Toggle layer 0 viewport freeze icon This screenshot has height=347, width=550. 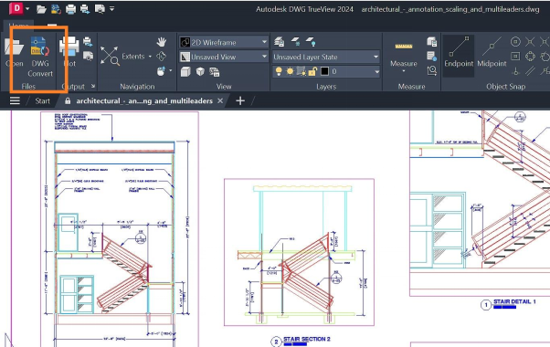tap(301, 71)
